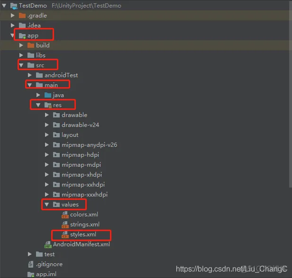292x278 pixels.
Task: Click the app module folder icon
Action: click(22, 36)
